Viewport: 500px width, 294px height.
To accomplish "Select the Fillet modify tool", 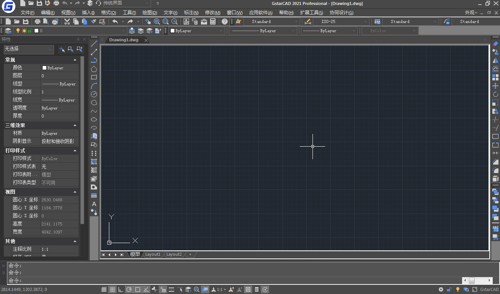I will tap(495, 170).
